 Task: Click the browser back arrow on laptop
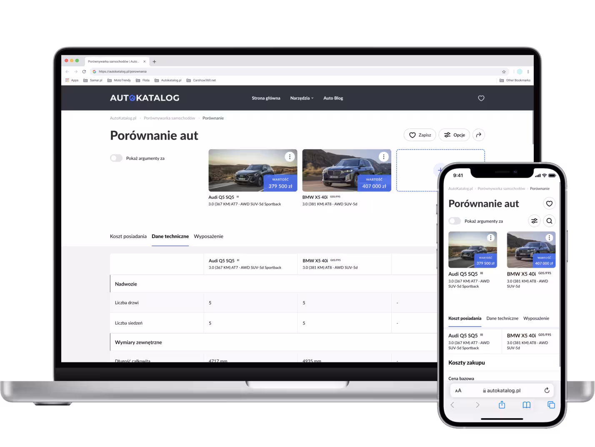pos(67,71)
